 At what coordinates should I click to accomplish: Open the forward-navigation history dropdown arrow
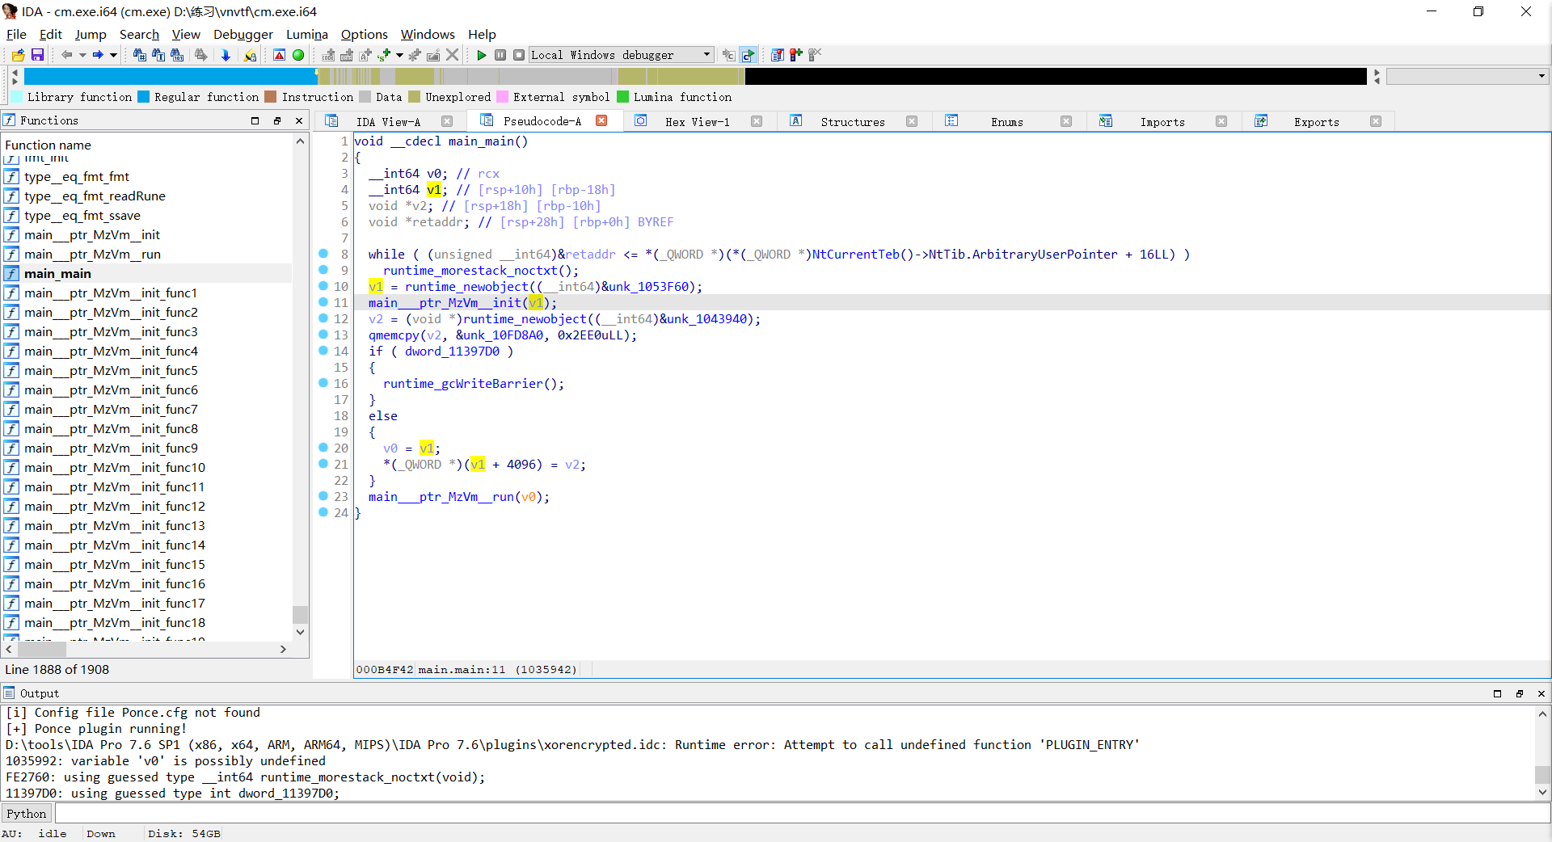[113, 55]
